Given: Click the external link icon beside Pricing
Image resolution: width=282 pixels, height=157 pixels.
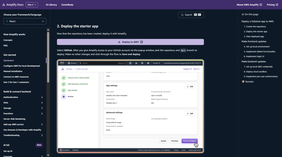Looking at the screenshot, I should (277, 5).
